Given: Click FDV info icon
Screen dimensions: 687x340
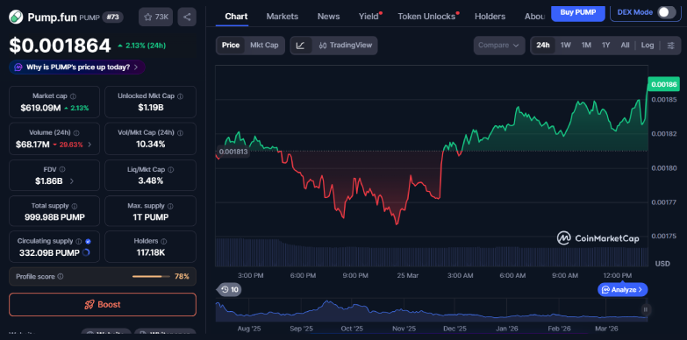Looking at the screenshot, I should pyautogui.click(x=62, y=169).
